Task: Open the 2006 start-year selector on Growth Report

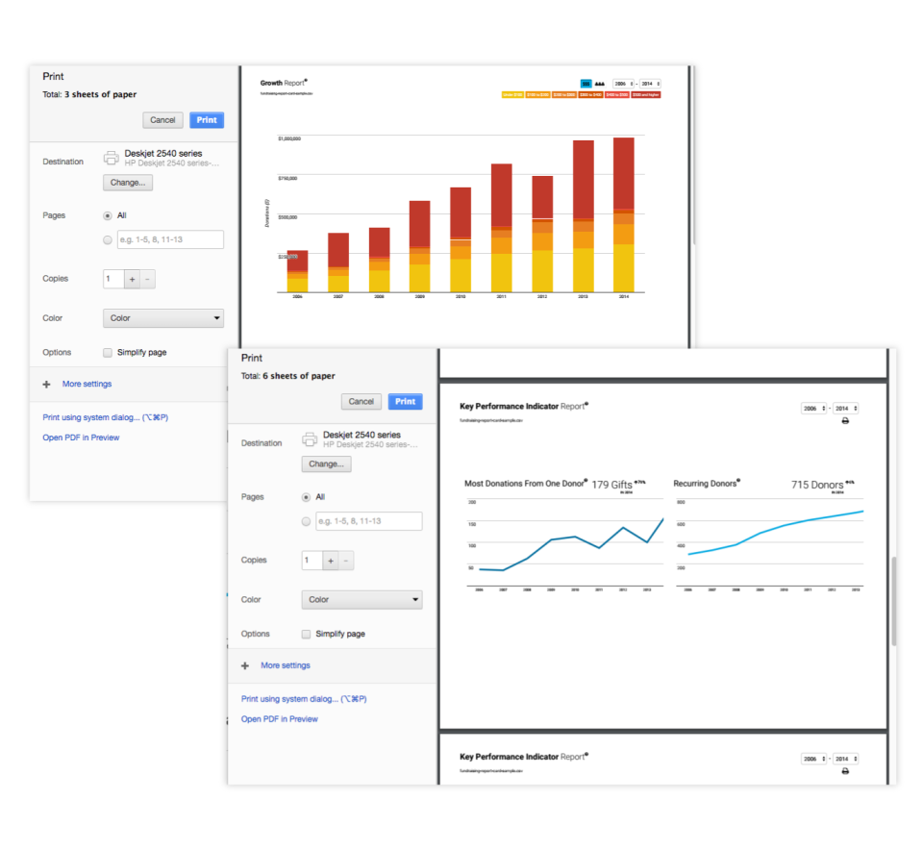Action: 623,84
